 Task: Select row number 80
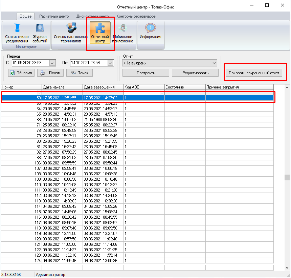pos(137,141)
